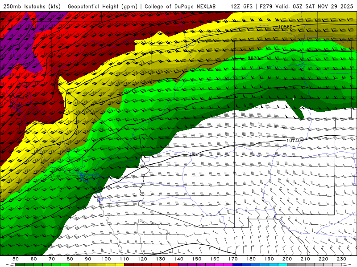Click the "College of DuPage NEXLAB" label
This screenshot has height=267, width=357.
tap(180, 6)
